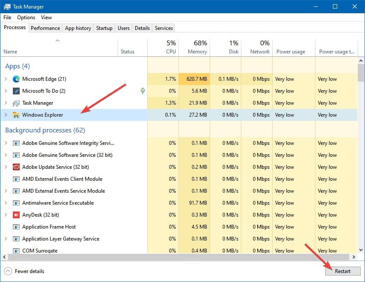Image resolution: width=365 pixels, height=282 pixels.
Task: Click the green leaf suspended status icon
Action: click(142, 91)
